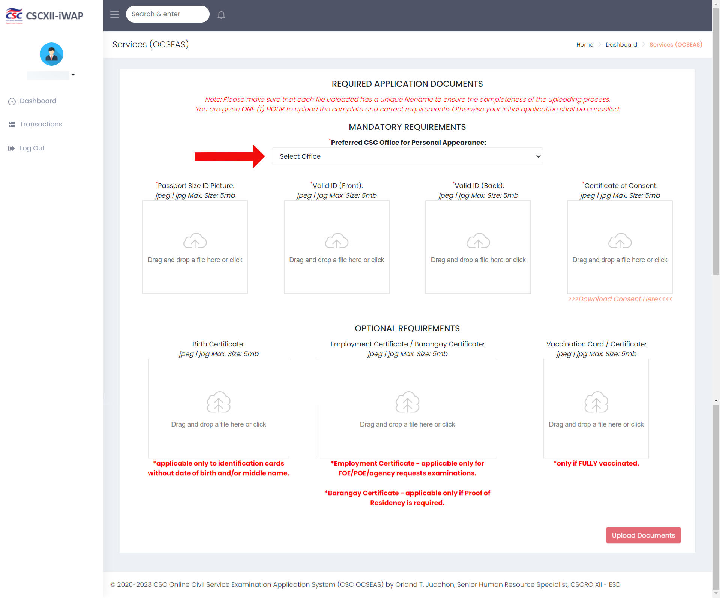Click the identification cards applicability note
720x598 pixels.
click(219, 468)
